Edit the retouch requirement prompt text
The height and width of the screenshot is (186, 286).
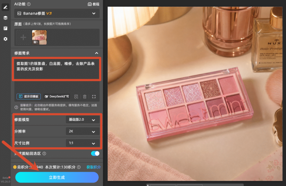[56, 69]
